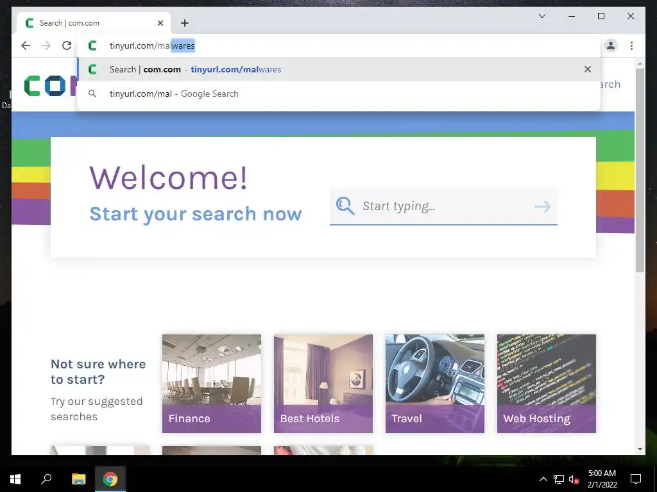Open the Best Hotels suggested search tile
The height and width of the screenshot is (492, 657).
pyautogui.click(x=323, y=383)
